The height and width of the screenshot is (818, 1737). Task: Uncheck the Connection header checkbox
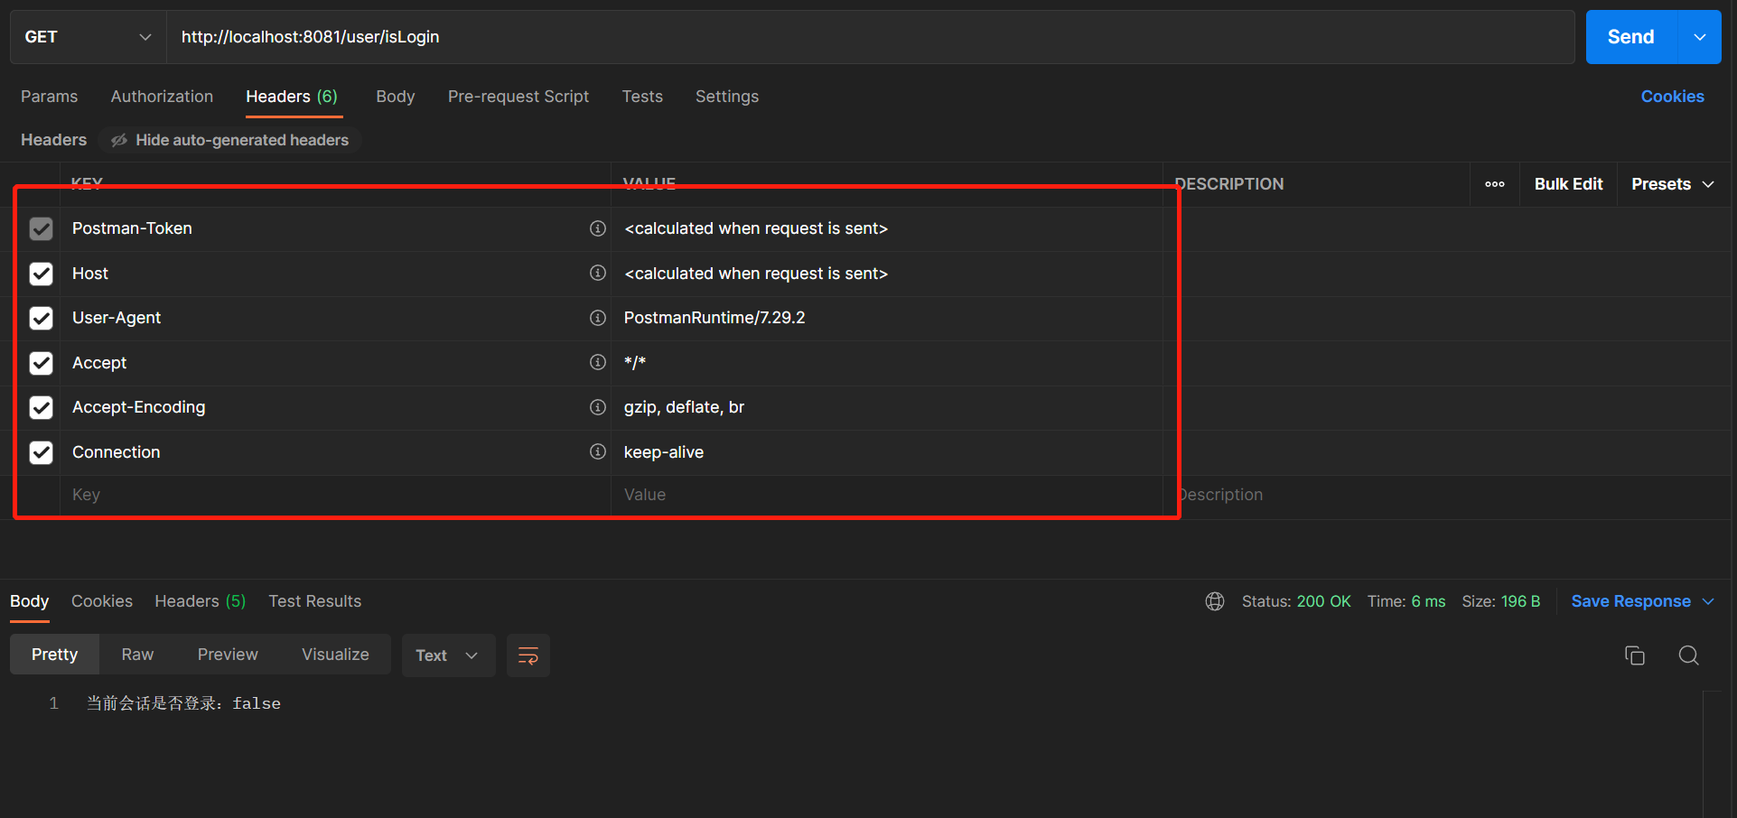pos(42,452)
